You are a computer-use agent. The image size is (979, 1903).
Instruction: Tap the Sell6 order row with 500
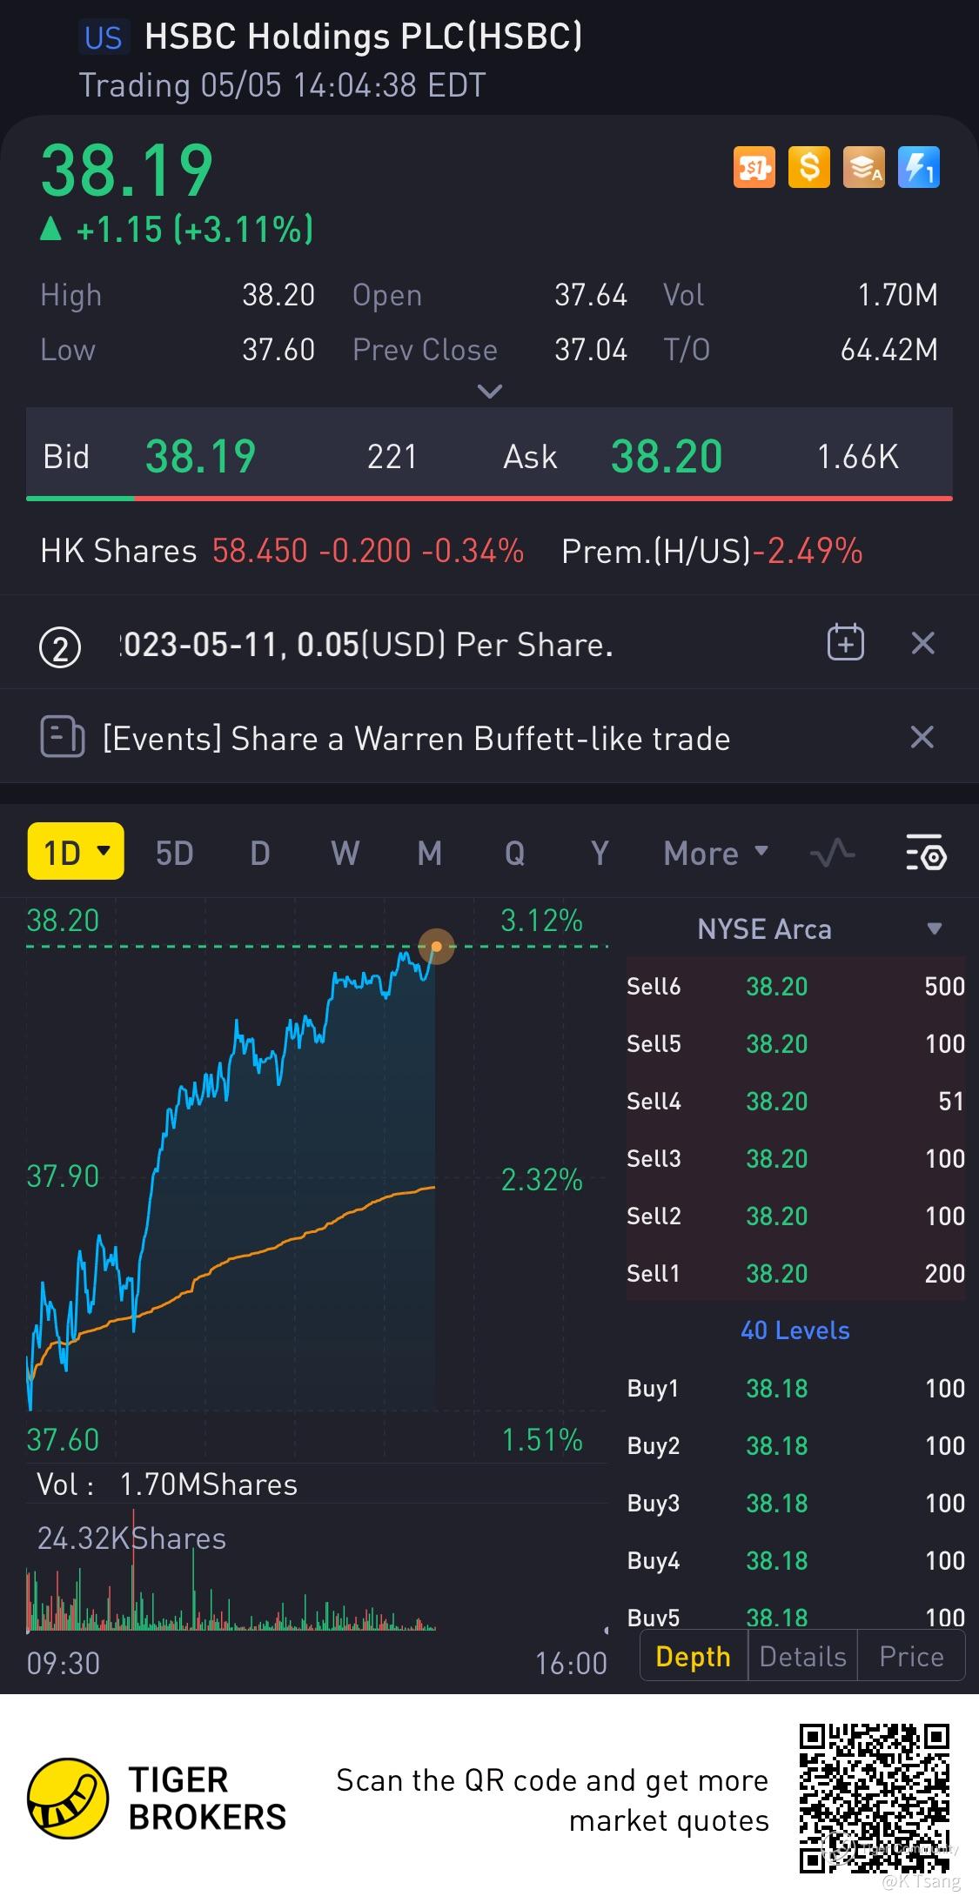coord(795,986)
